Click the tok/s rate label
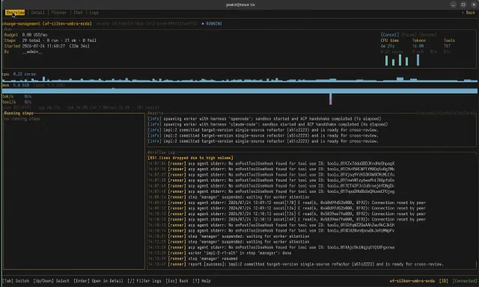This screenshot has height=287, width=479. [16, 96]
